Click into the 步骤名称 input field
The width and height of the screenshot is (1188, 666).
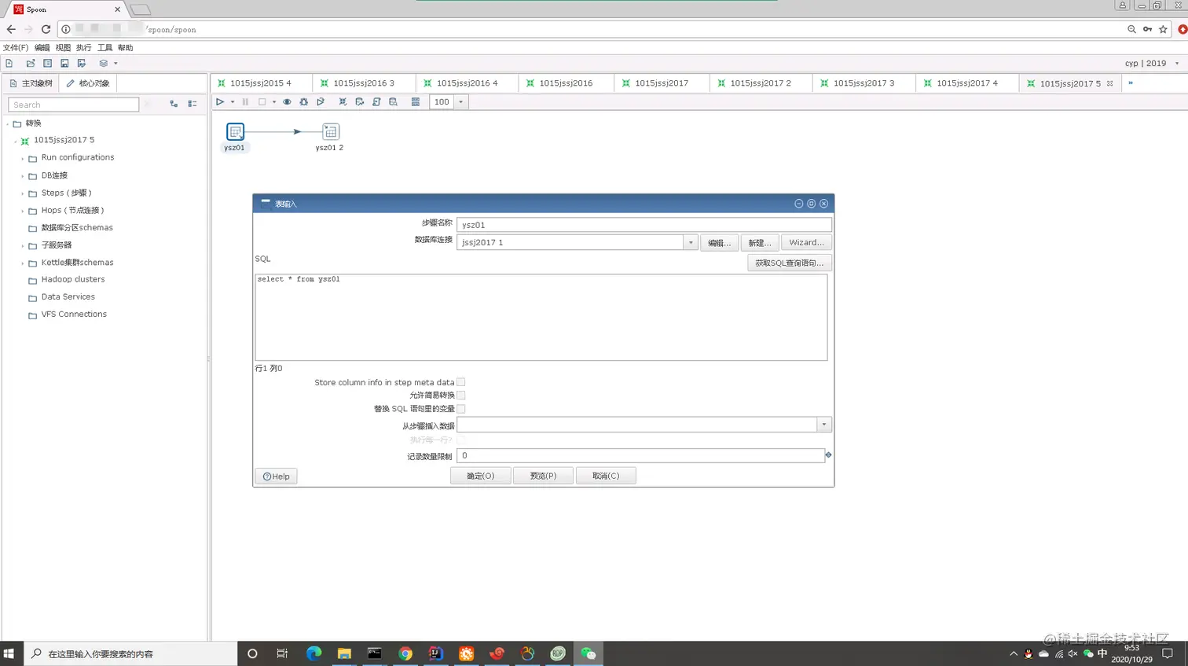(643, 225)
